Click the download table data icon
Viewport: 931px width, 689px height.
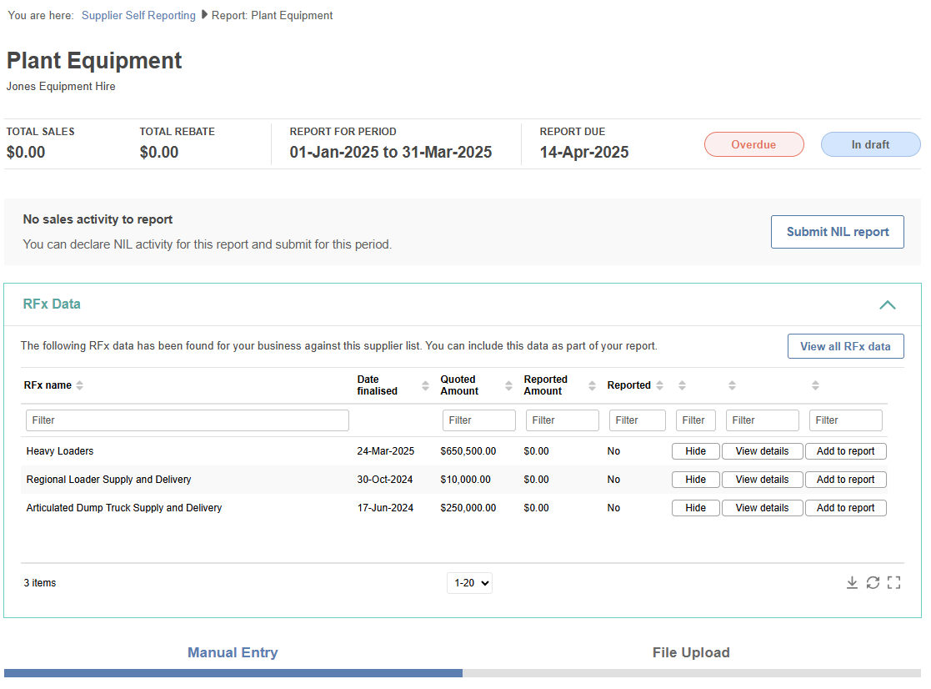point(852,582)
